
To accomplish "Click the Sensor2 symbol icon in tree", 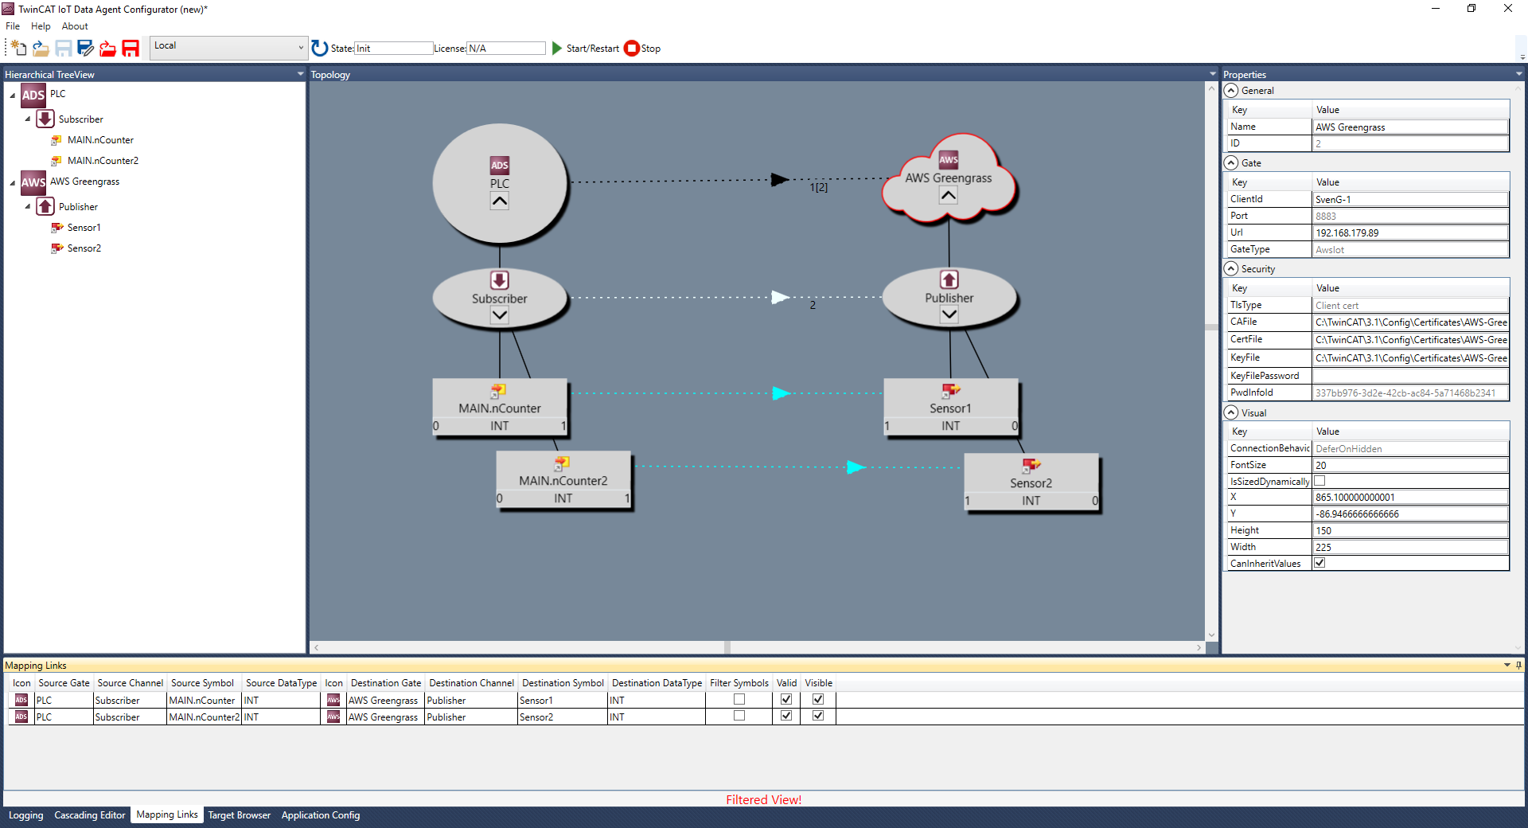I will tap(57, 248).
